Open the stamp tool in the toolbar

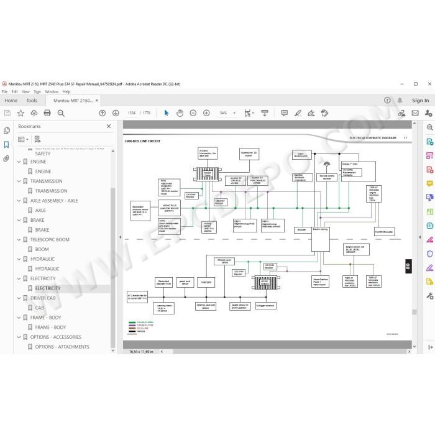pos(324,113)
